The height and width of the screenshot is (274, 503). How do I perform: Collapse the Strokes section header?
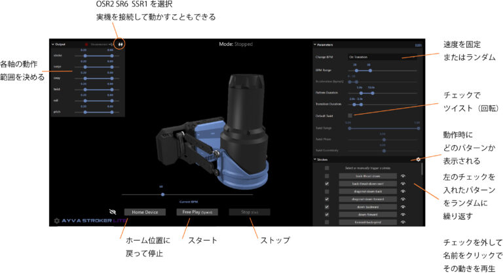click(x=315, y=159)
